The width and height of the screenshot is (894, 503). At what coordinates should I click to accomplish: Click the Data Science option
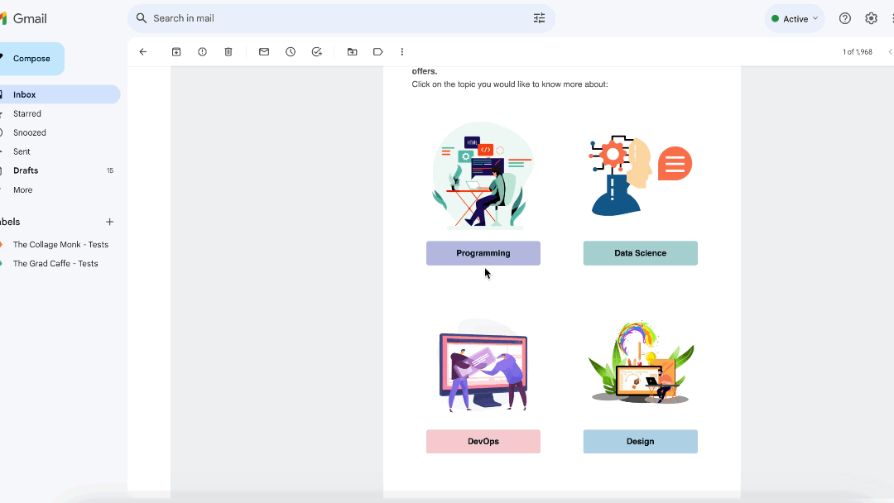click(640, 253)
